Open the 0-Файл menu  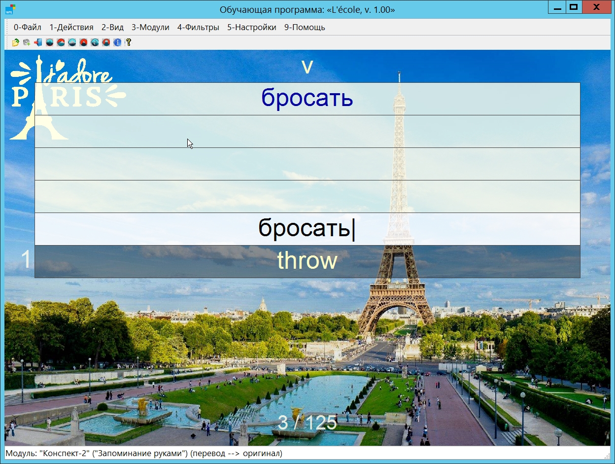pos(28,28)
